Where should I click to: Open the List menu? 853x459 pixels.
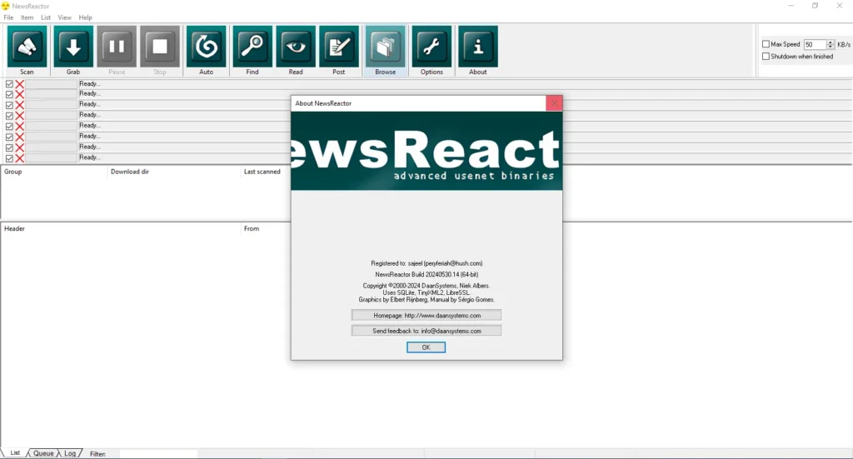point(46,17)
